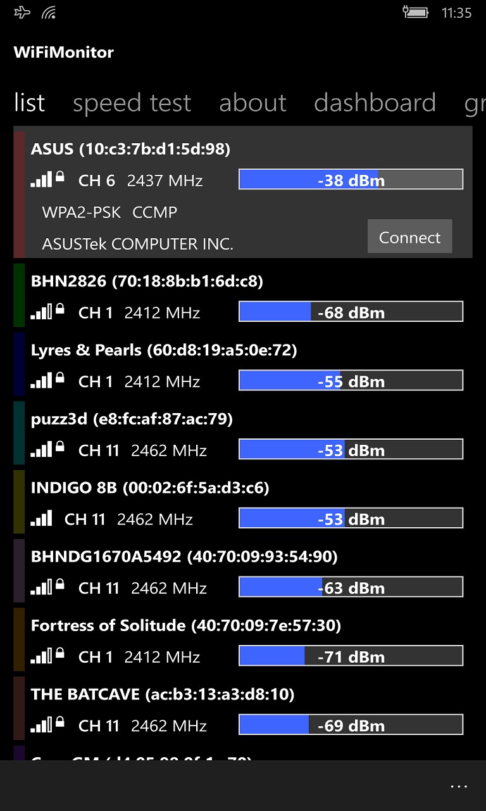Screen dimensions: 486x811
Task: Click the BHNDG1670A5492 -63 dBm signal bar
Action: 351,587
